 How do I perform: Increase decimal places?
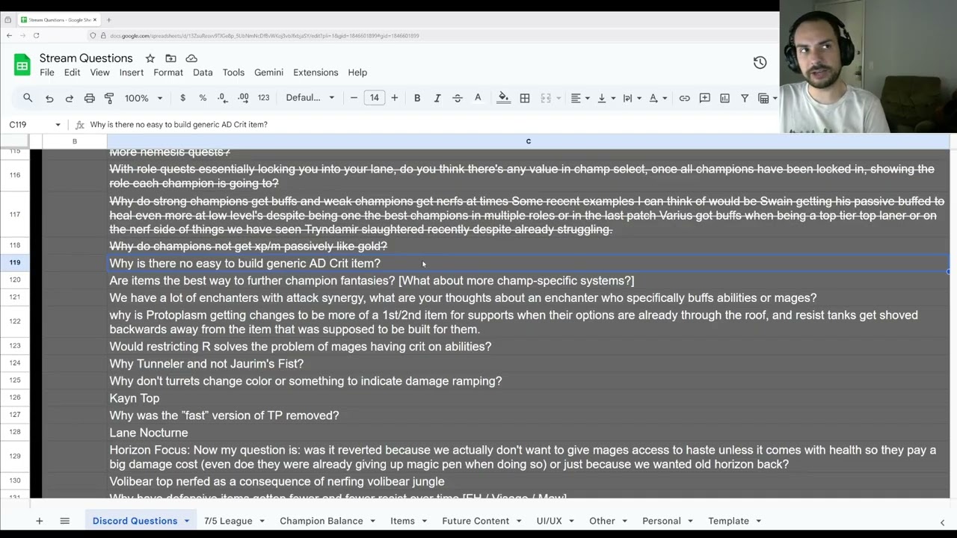click(243, 98)
